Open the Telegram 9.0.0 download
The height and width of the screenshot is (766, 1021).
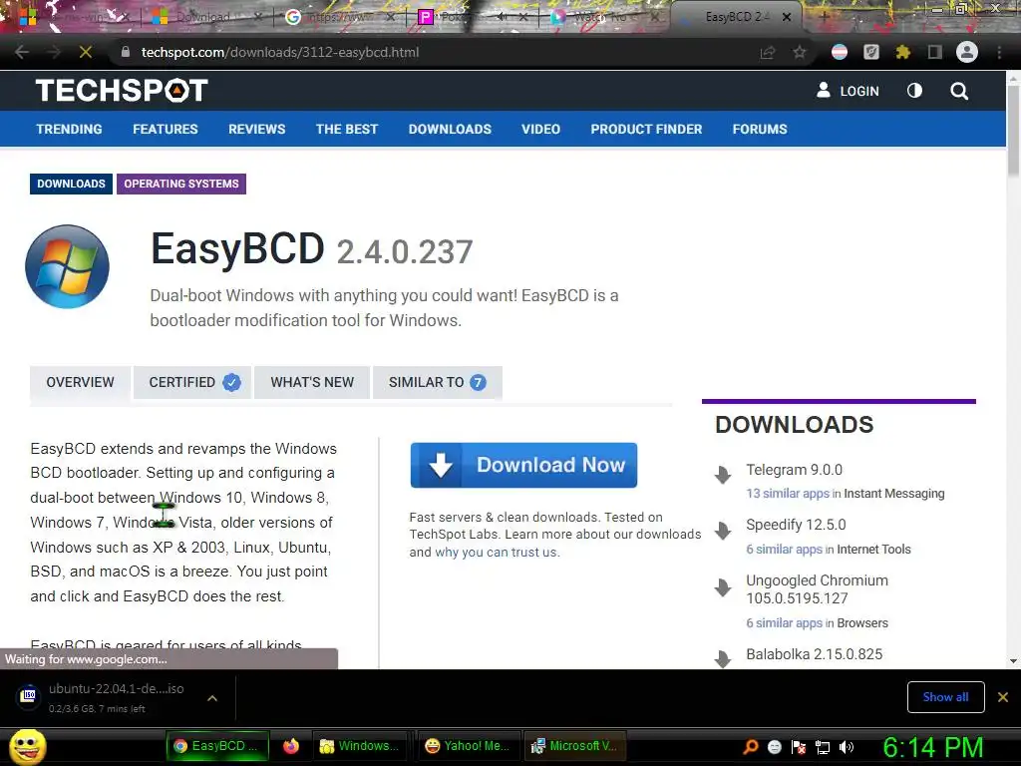pos(794,470)
